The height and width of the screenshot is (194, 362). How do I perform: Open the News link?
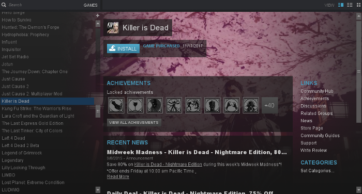[x=306, y=121]
